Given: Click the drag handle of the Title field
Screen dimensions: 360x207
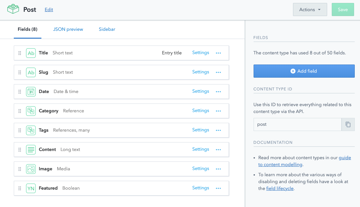Looking at the screenshot, I should click(x=19, y=53).
